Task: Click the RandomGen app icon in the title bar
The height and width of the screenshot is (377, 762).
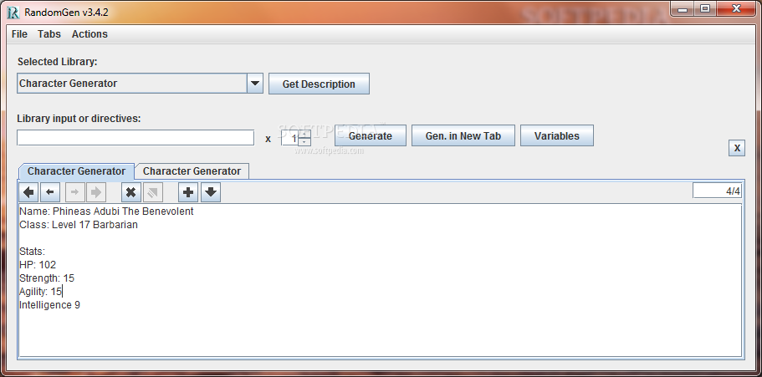Action: click(x=13, y=13)
